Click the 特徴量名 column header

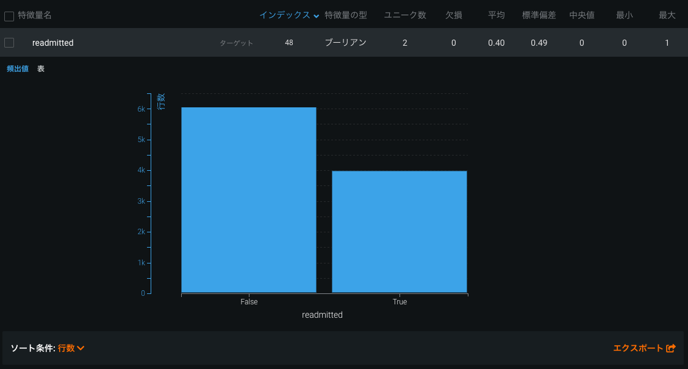point(35,15)
